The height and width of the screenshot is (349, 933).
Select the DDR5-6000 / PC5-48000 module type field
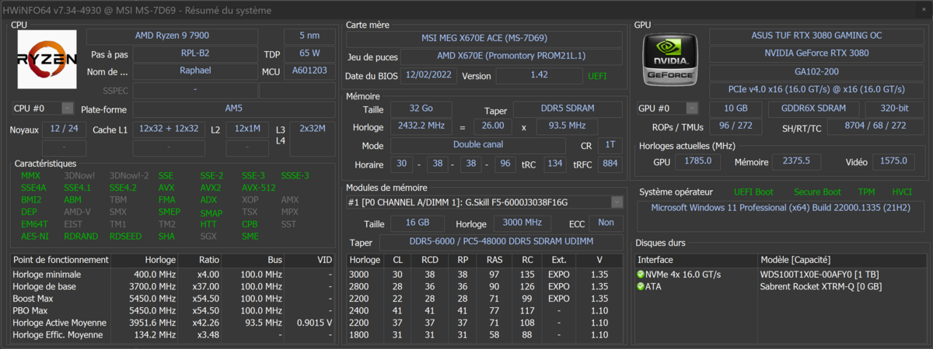(500, 242)
